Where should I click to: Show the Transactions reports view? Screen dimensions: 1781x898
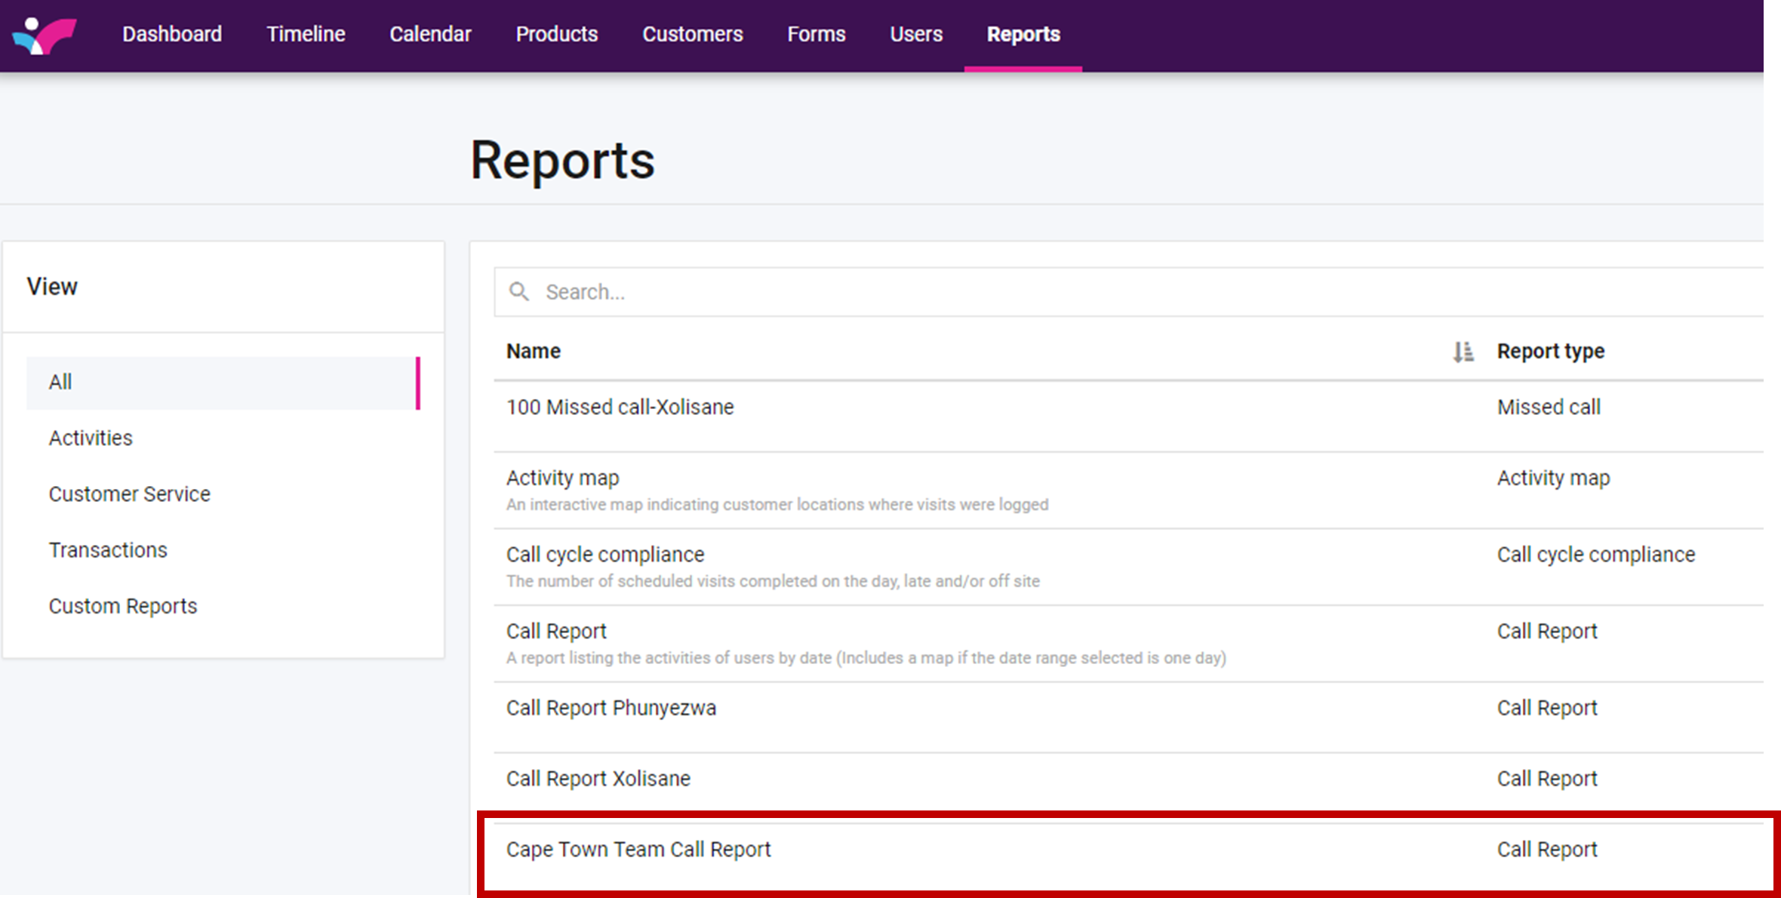pyautogui.click(x=108, y=550)
